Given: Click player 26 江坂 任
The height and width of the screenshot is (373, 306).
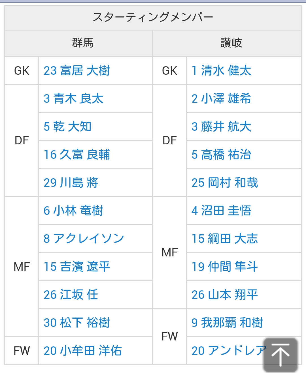Looking at the screenshot, I should [71, 295].
